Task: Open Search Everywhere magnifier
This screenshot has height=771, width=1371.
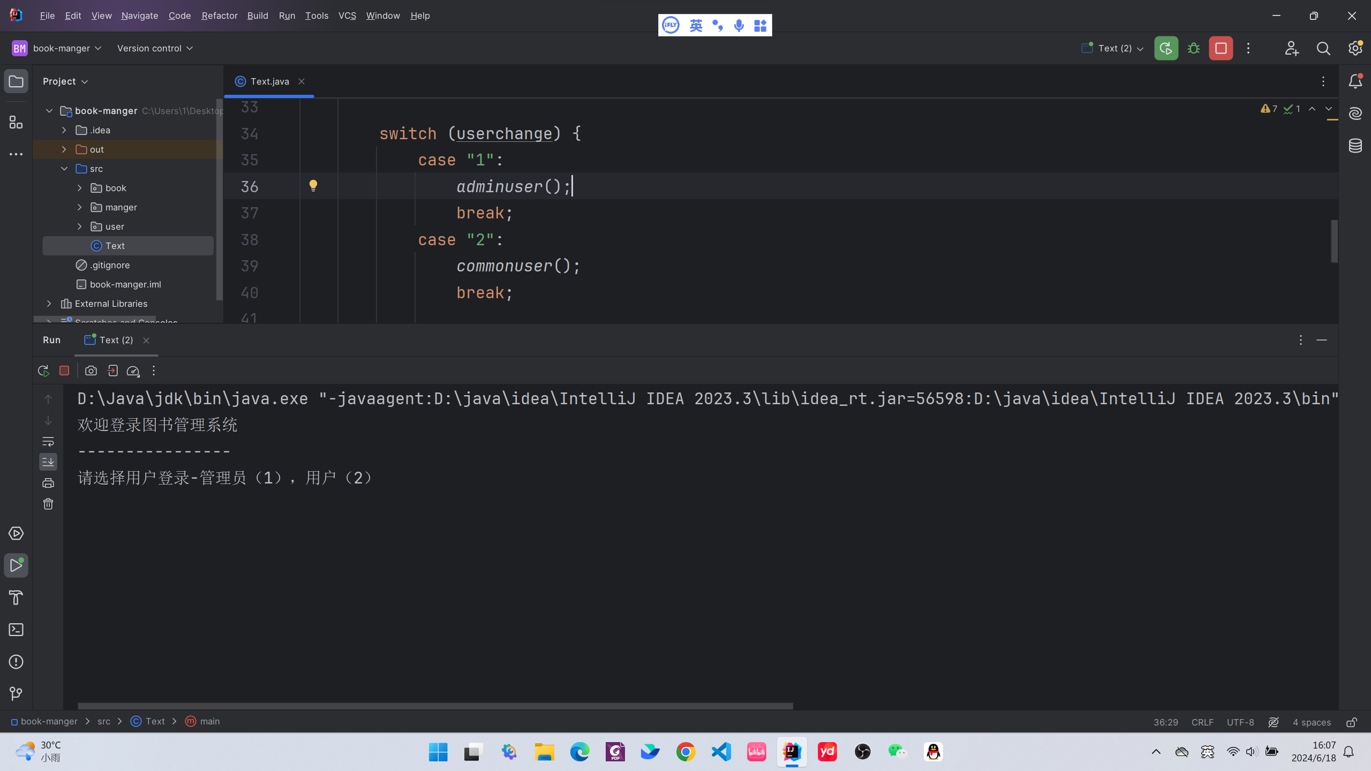Action: (1323, 48)
